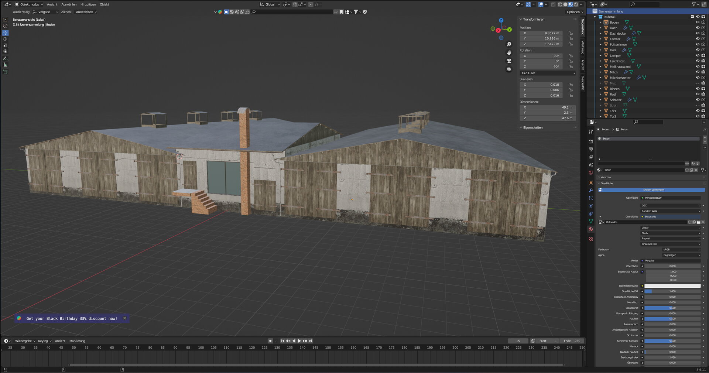The width and height of the screenshot is (709, 373).
Task: Adjust the Rauheit slider
Action: [672, 319]
